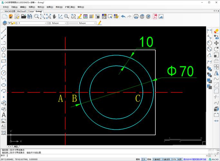Image resolution: width=220 pixels, height=161 pixels.
Task: Click the yellow letter B label
Action: tap(74, 98)
